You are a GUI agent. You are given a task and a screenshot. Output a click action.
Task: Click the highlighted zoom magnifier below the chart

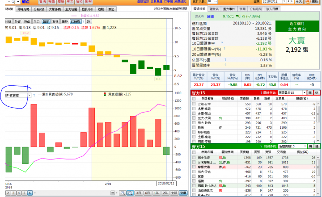tap(130, 193)
